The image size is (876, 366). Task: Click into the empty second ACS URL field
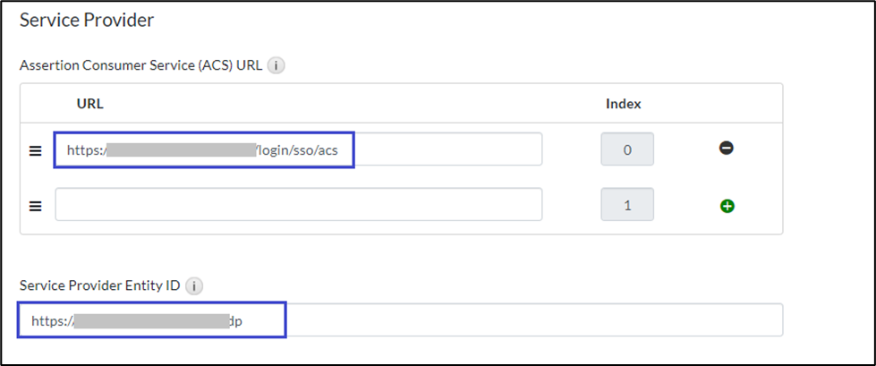298,204
